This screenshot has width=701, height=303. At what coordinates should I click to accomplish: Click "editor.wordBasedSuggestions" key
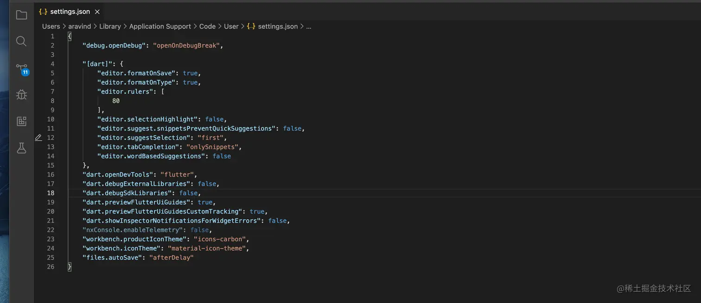151,156
